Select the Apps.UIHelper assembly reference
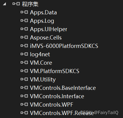The height and width of the screenshot is (118, 123). (x=48, y=29)
